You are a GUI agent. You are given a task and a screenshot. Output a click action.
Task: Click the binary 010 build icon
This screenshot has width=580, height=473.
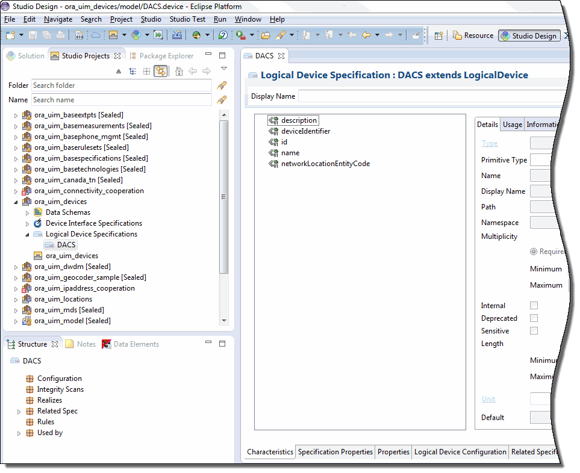click(79, 35)
